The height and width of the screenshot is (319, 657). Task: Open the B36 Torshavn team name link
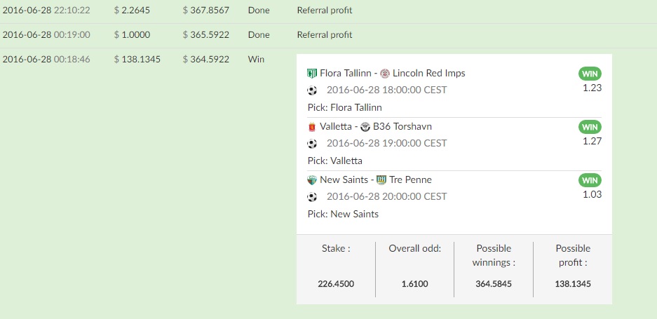[x=402, y=127]
